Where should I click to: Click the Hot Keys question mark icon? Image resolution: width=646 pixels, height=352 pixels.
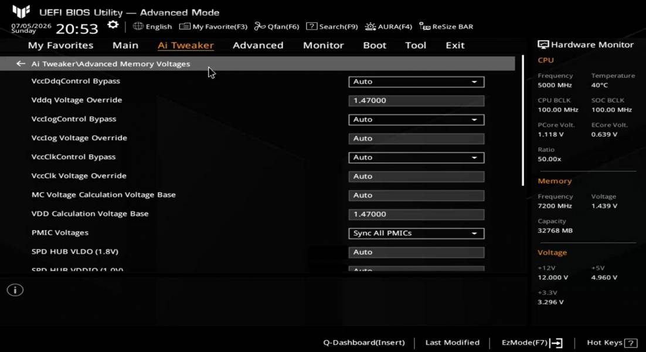click(x=631, y=343)
